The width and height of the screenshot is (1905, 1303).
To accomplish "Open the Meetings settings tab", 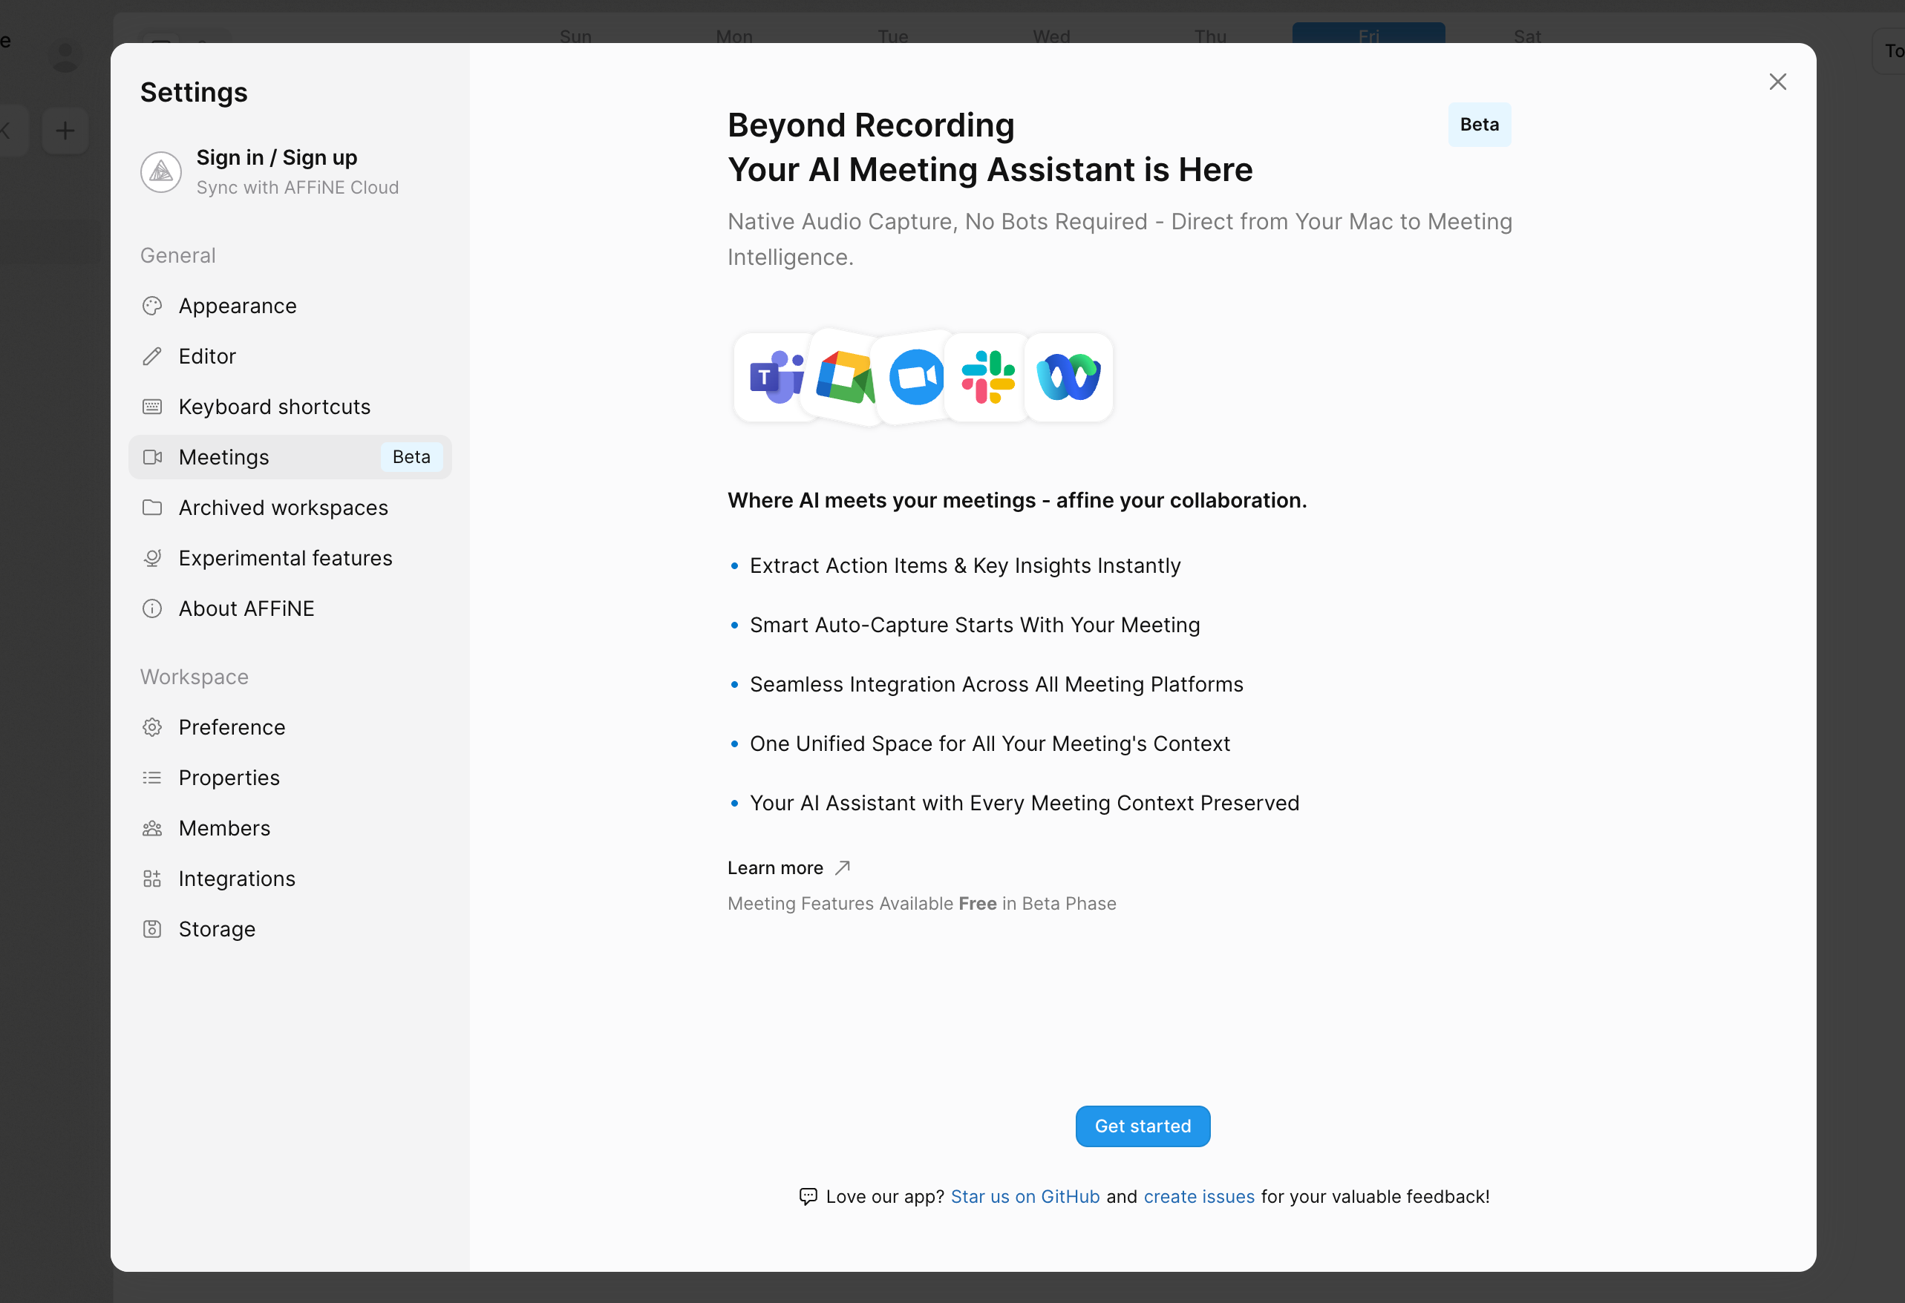I will (x=223, y=457).
